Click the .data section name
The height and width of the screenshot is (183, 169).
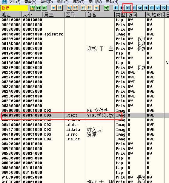[x=72, y=125]
